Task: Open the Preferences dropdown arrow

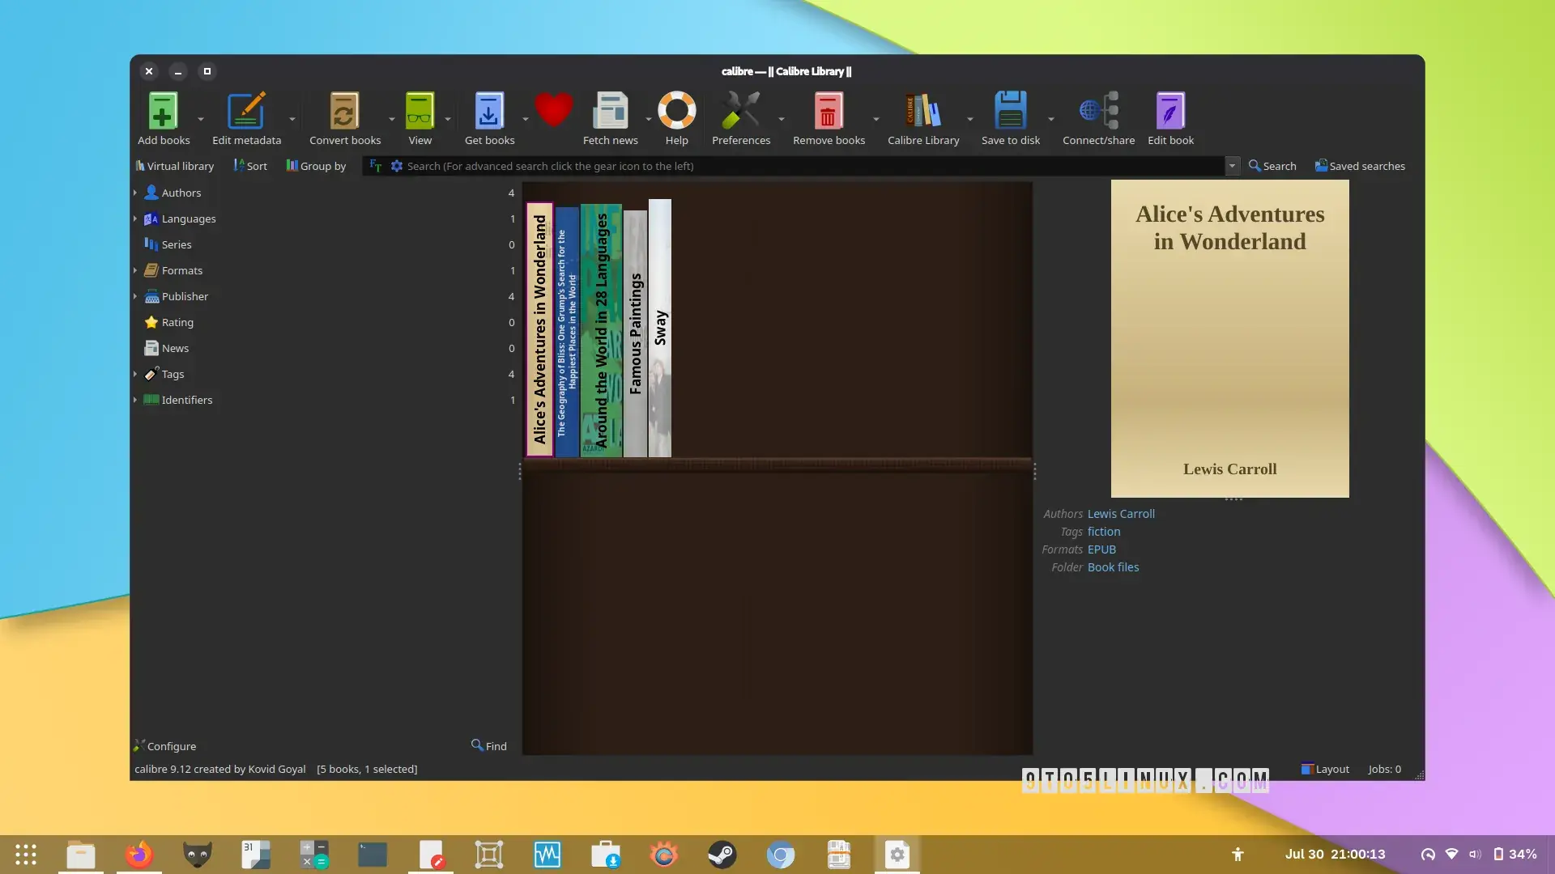Action: (782, 119)
